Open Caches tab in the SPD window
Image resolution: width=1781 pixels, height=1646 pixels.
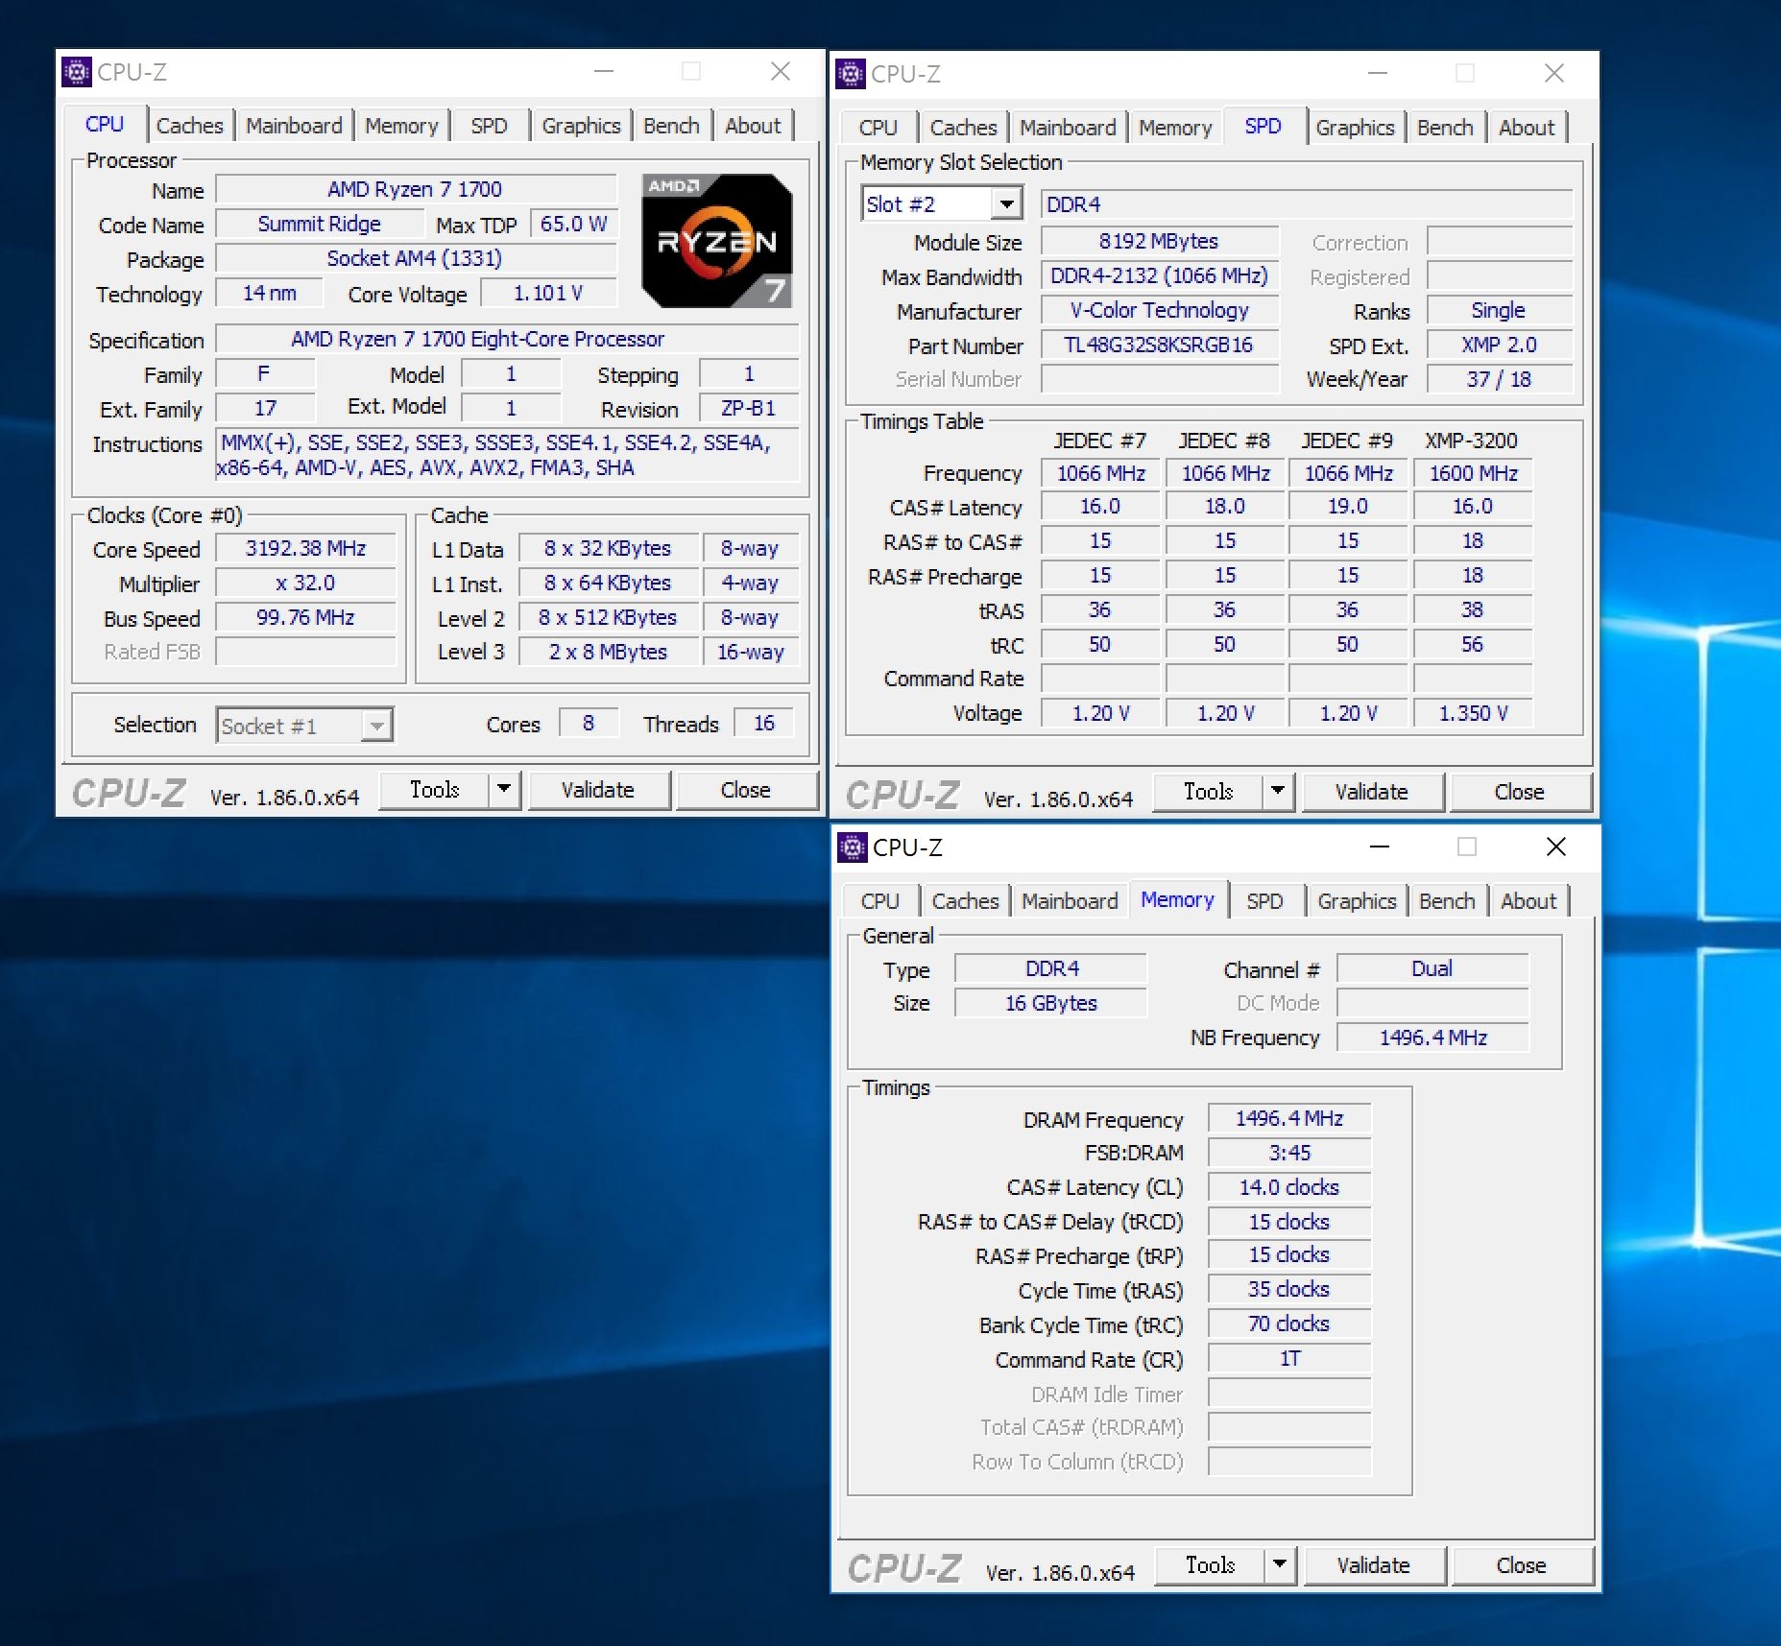963,128
